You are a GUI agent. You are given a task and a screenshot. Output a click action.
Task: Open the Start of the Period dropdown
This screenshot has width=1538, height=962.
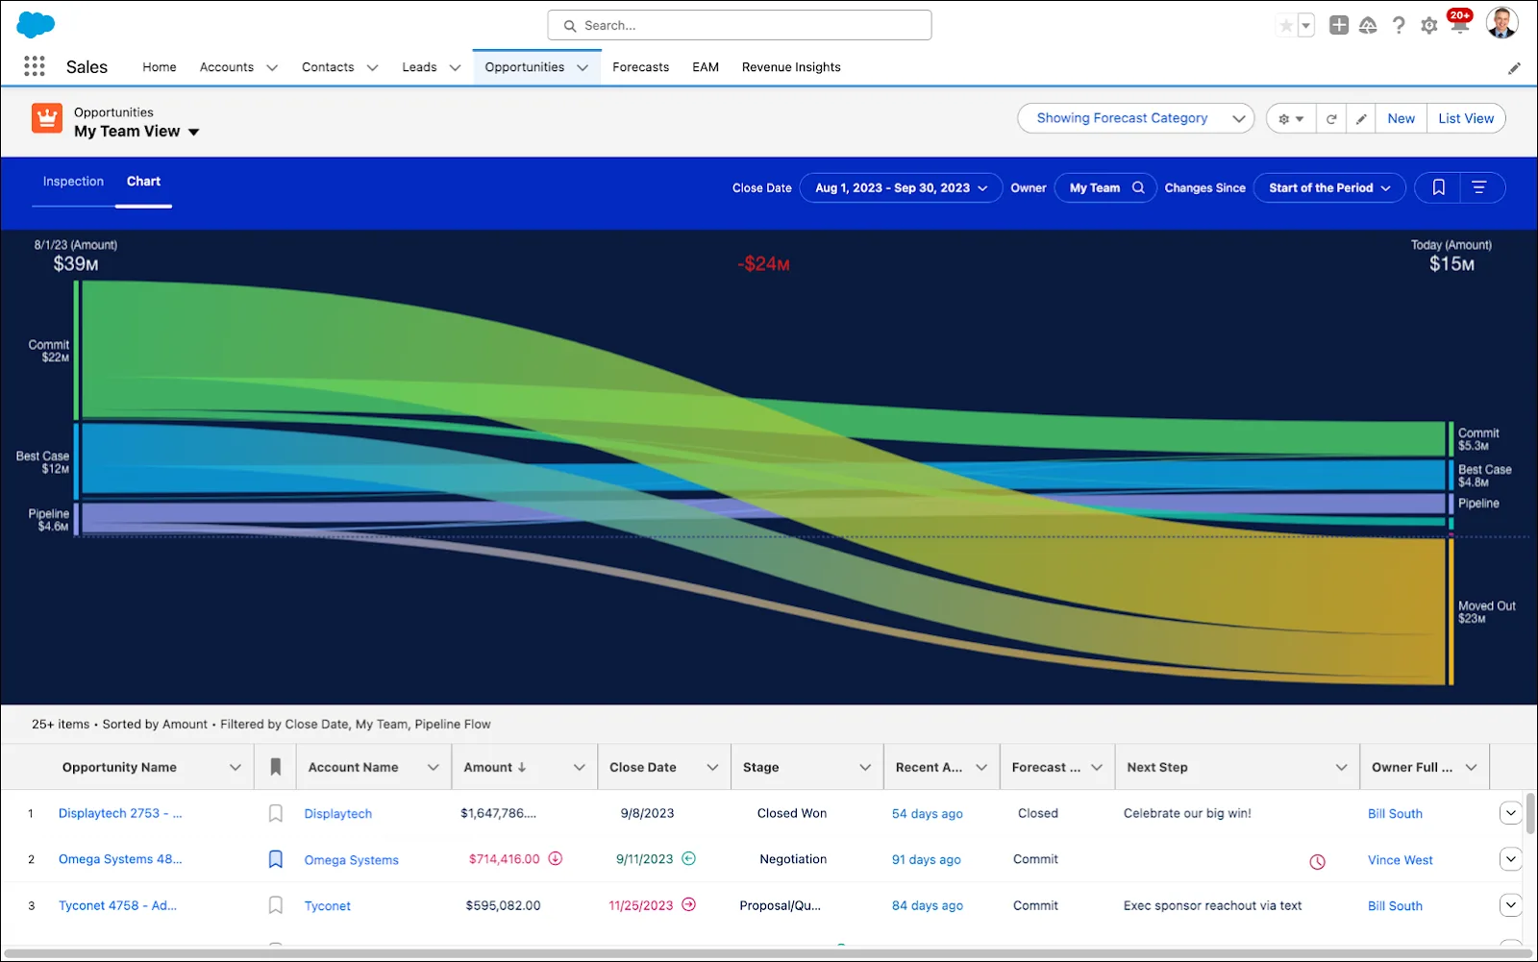1329,187
